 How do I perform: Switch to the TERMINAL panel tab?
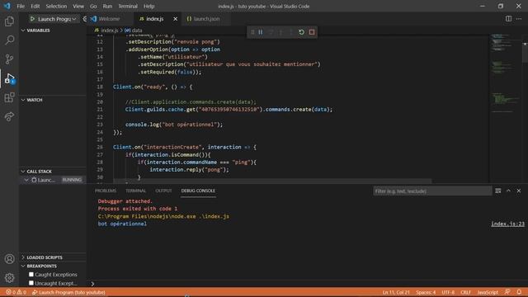click(x=135, y=191)
